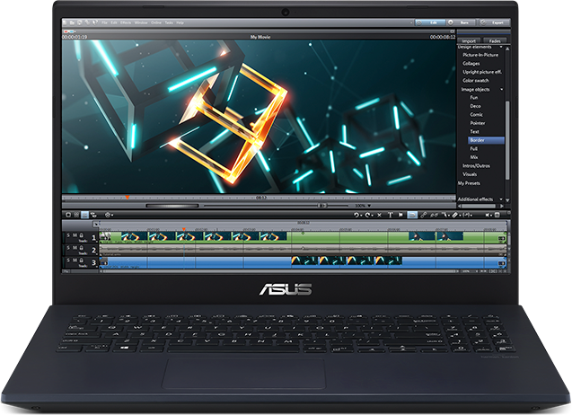Screen dimensions: 572x415
Task: Lock track 3 with the padlock
Action: click(82, 260)
